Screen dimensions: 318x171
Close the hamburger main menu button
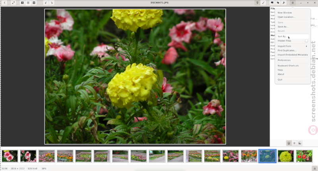coord(293,3)
